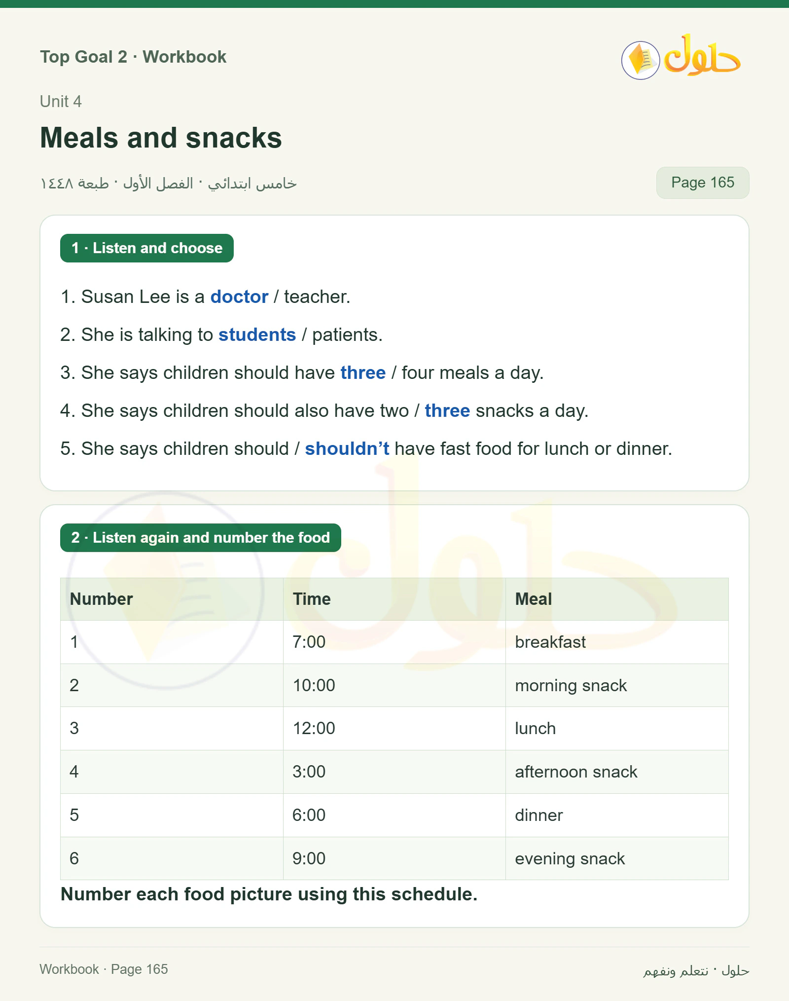Select the 'breakfast' table cell

pyautogui.click(x=617, y=642)
